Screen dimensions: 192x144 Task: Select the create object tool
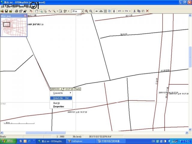[x=54, y=11]
